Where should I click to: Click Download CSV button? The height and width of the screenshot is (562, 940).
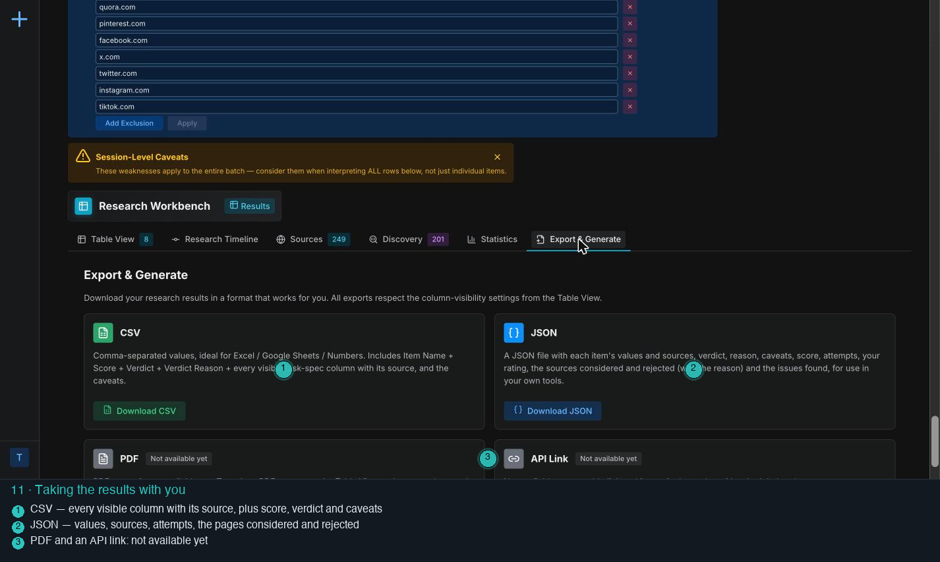pyautogui.click(x=139, y=410)
